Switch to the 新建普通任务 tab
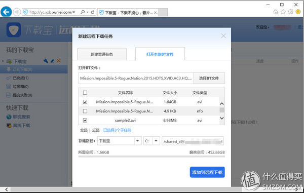Viewport: 304px width, 193px height. coord(102,54)
